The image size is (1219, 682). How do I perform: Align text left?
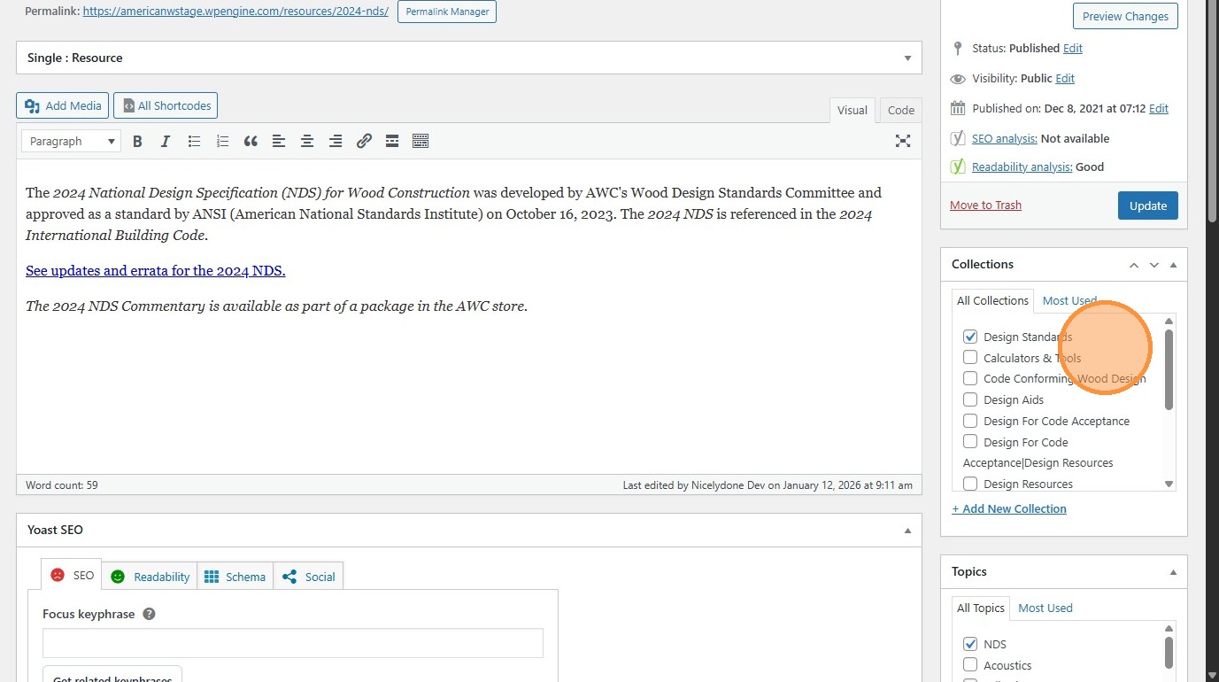[x=279, y=141]
